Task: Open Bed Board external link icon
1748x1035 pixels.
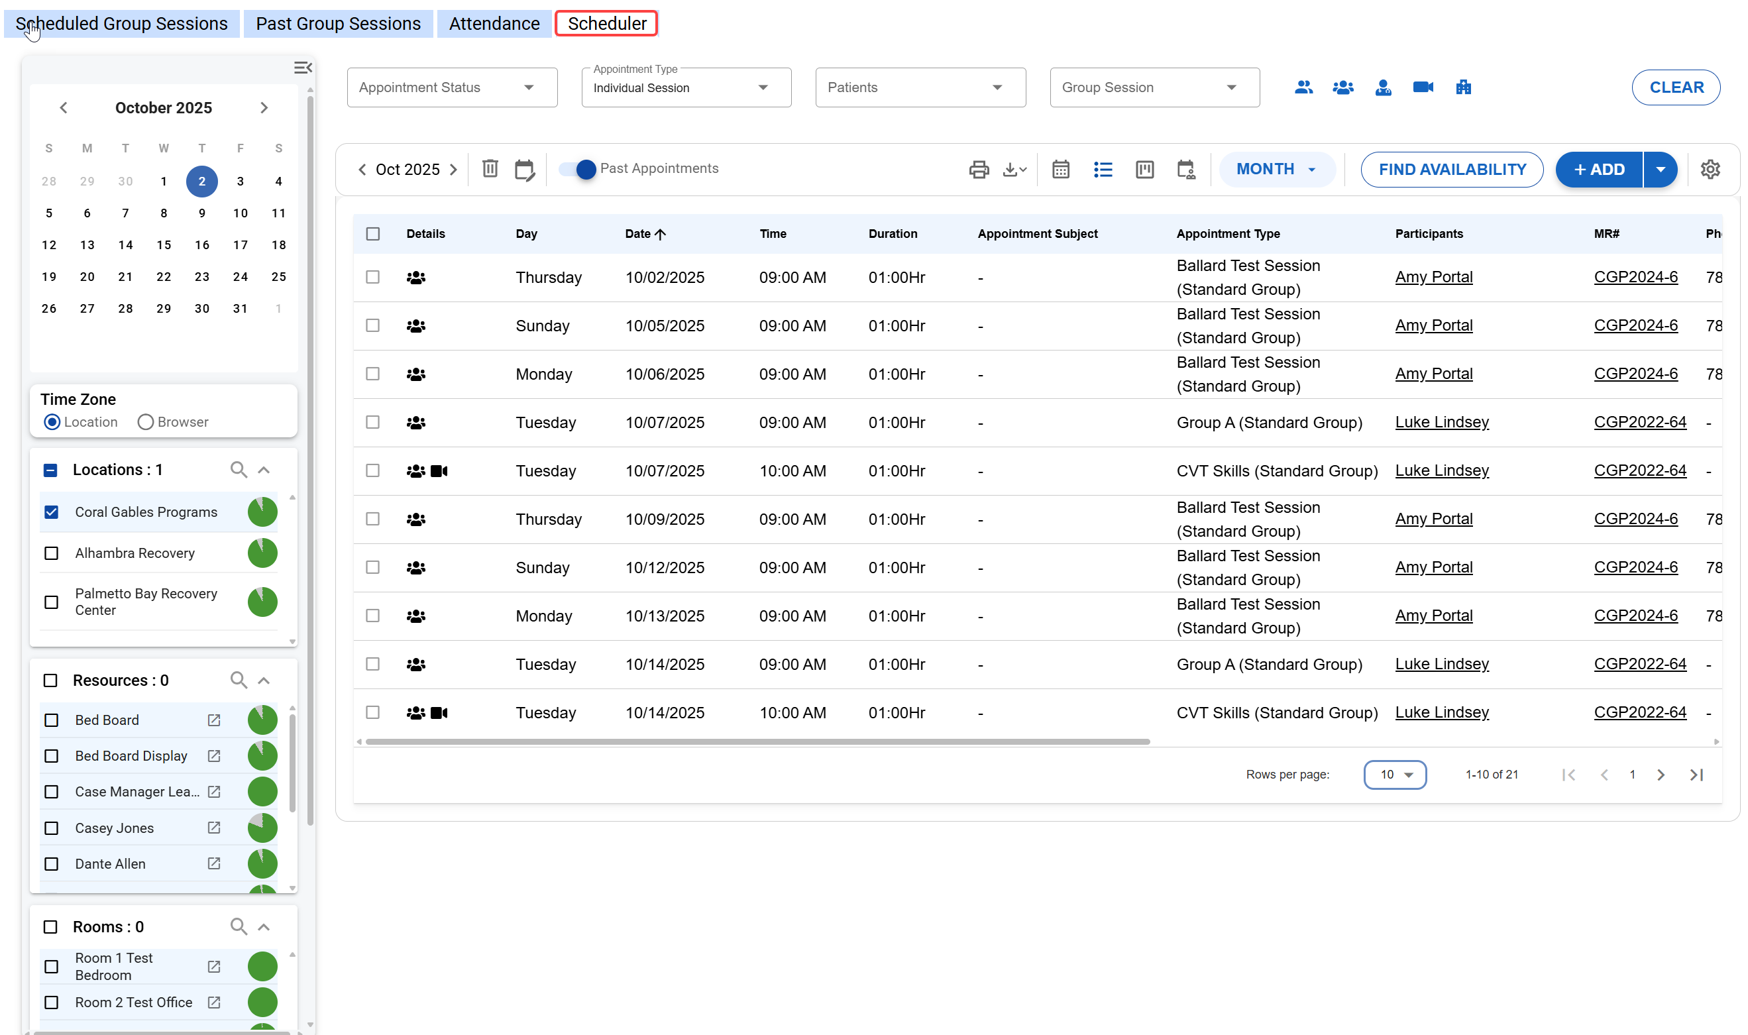Action: click(x=214, y=720)
